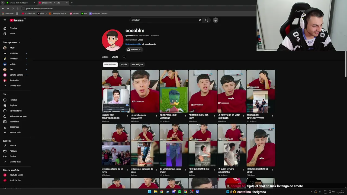
Task: Start voice search with the microphone icon
Action: [x=216, y=20]
